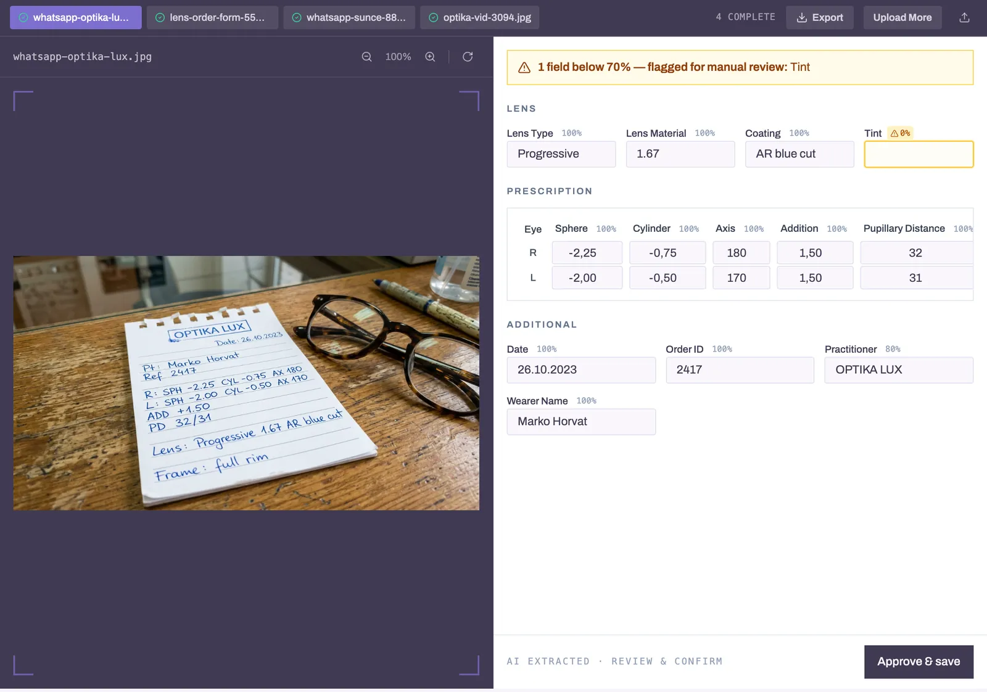
Task: Edit left eye Addition 1,50
Action: click(x=815, y=278)
